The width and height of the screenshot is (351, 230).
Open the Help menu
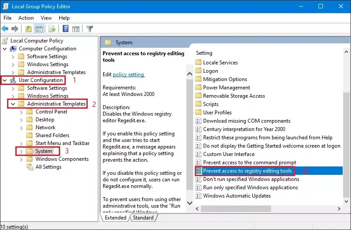pyautogui.click(x=64, y=18)
